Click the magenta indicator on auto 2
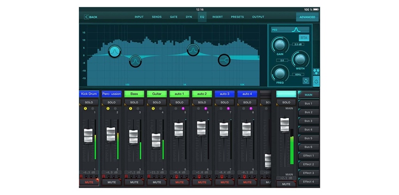399x195 pixels. tap(205, 108)
